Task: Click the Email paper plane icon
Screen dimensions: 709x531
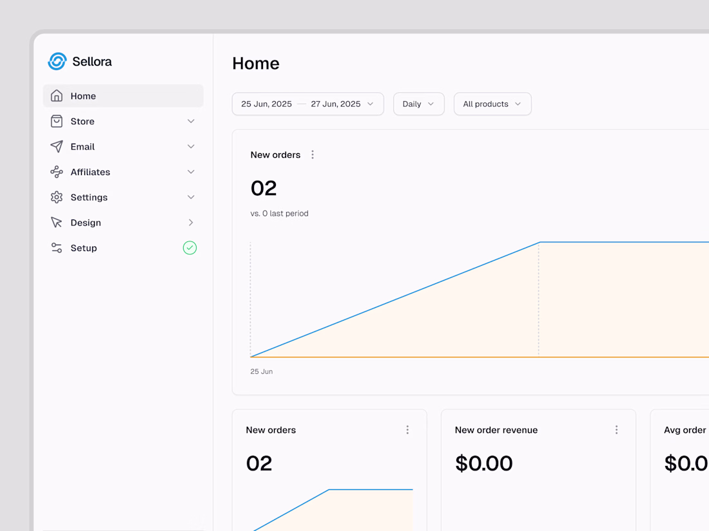Action: 57,146
